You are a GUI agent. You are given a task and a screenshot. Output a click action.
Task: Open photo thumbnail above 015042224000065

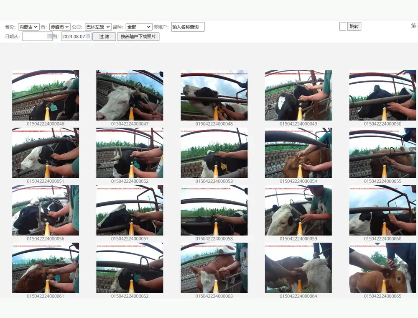click(x=382, y=268)
